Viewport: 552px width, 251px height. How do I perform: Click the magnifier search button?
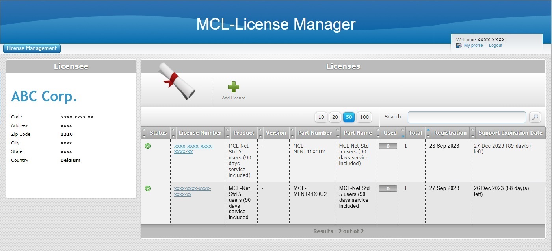coord(535,117)
